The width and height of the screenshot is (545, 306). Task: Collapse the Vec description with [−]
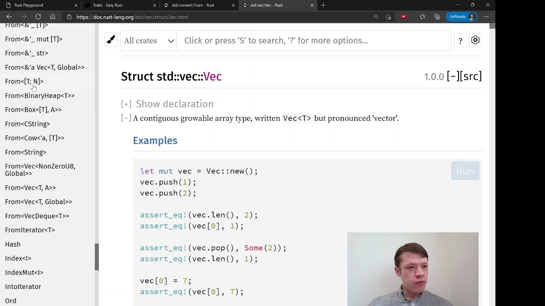pos(126,118)
